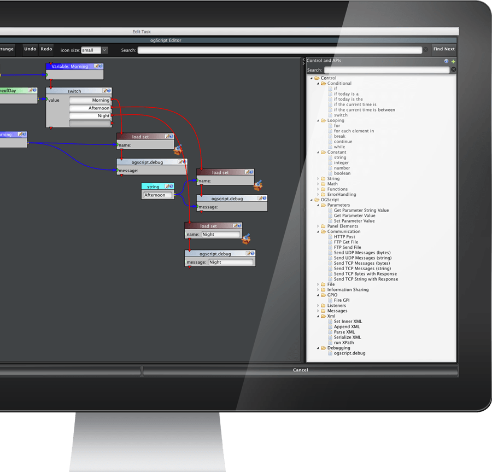492x472 pixels.
Task: Click the OGScript folder icon in the tree
Action: point(317,200)
